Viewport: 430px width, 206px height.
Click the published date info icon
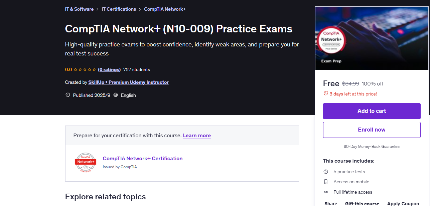point(68,95)
